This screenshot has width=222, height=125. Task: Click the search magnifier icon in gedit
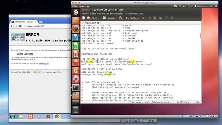click(x=167, y=18)
